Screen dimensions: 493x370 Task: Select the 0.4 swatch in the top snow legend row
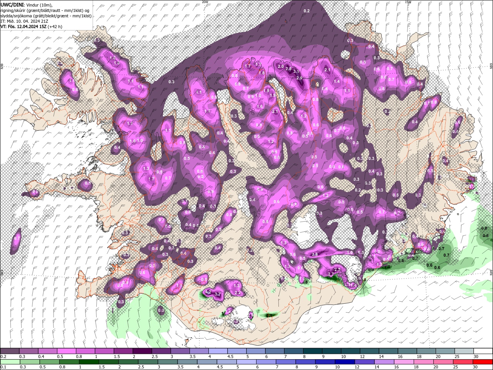[x=47, y=351]
